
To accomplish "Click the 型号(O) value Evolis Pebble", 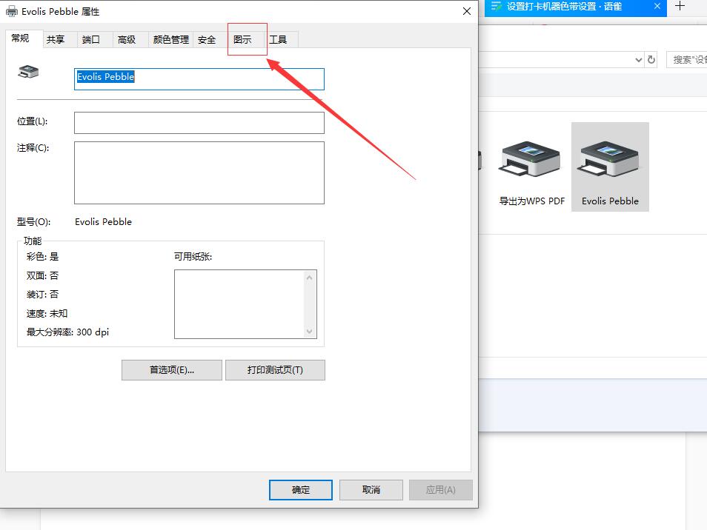I will coord(103,222).
